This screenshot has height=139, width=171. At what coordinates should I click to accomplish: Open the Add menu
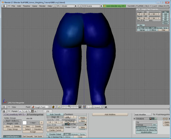click(19, 6)
